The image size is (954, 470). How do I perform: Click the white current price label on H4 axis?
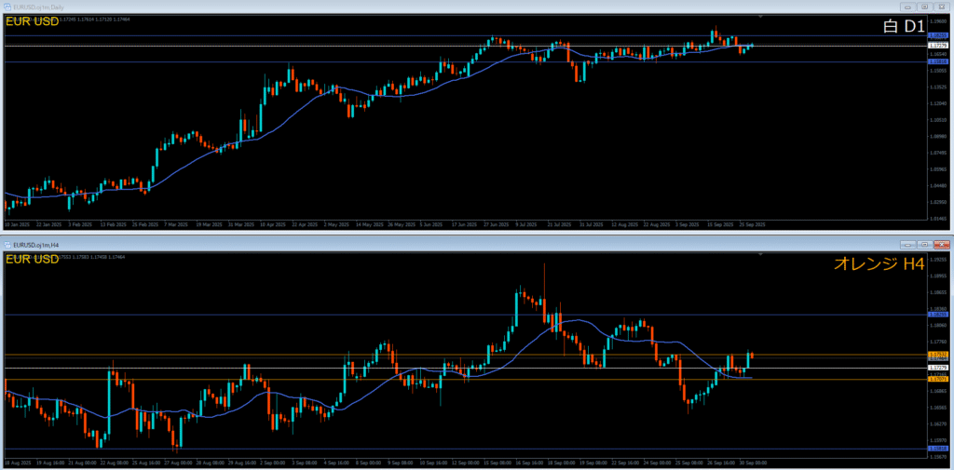[x=937, y=368]
